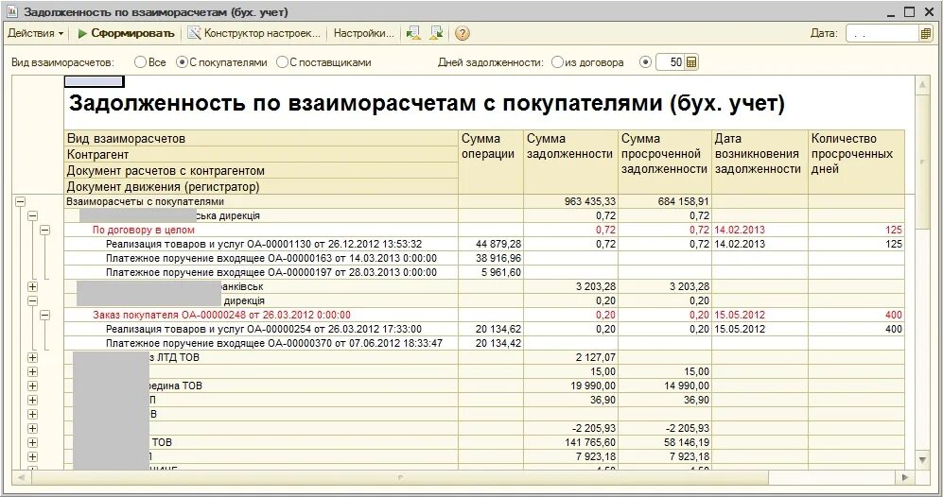Screen dimensions: 943x497
Task: Click the Сумма задолженности column header
Action: click(570, 162)
